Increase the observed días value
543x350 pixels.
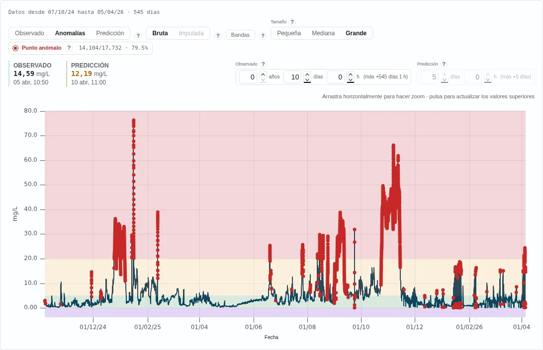[x=307, y=74]
